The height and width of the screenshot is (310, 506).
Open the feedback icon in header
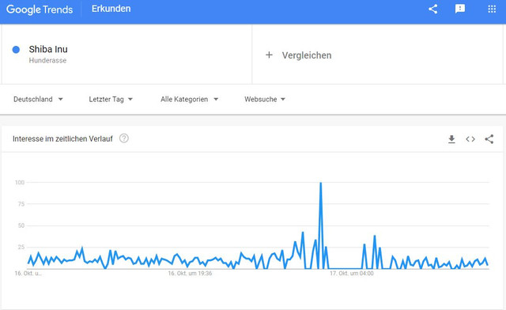pyautogui.click(x=460, y=9)
